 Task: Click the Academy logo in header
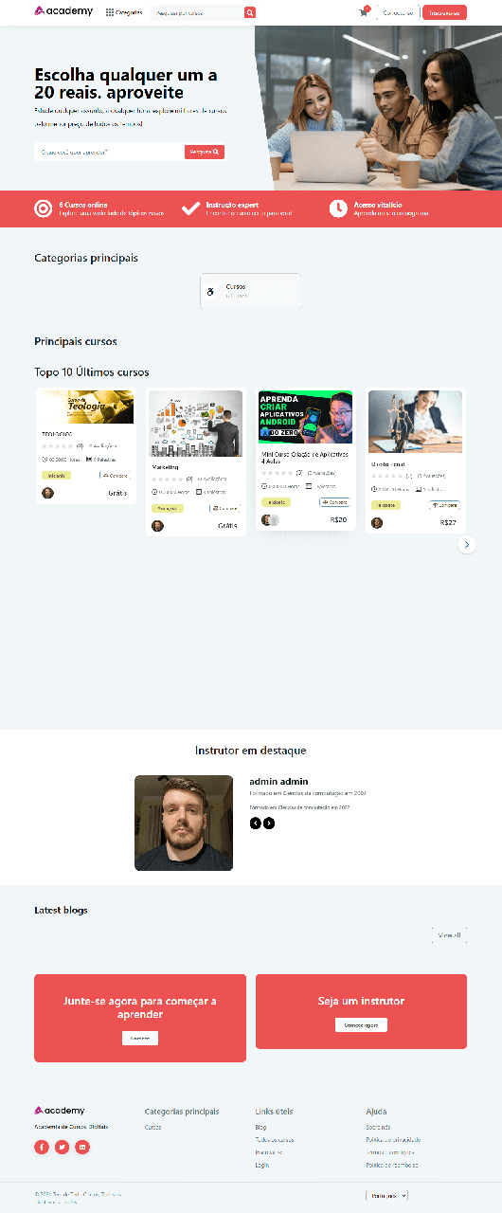63,11
